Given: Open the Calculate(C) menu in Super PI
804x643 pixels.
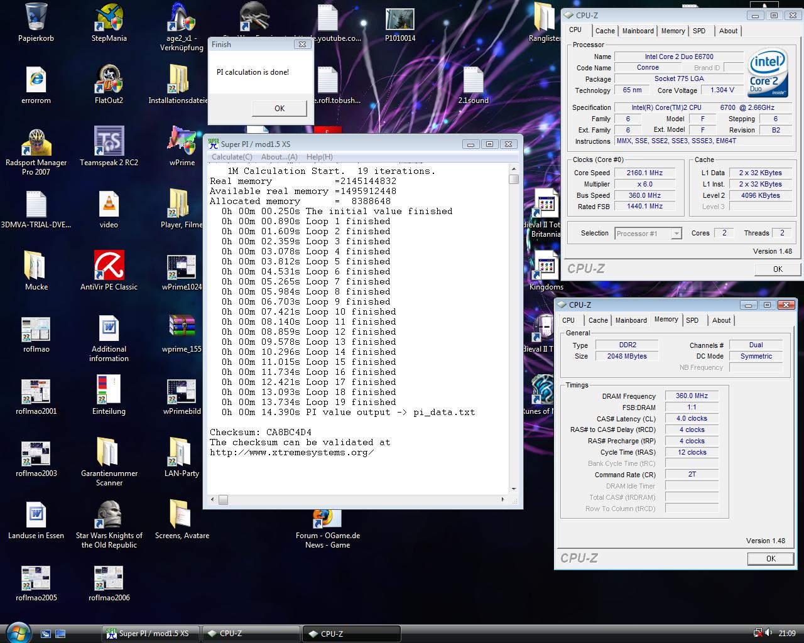Looking at the screenshot, I should (232, 157).
